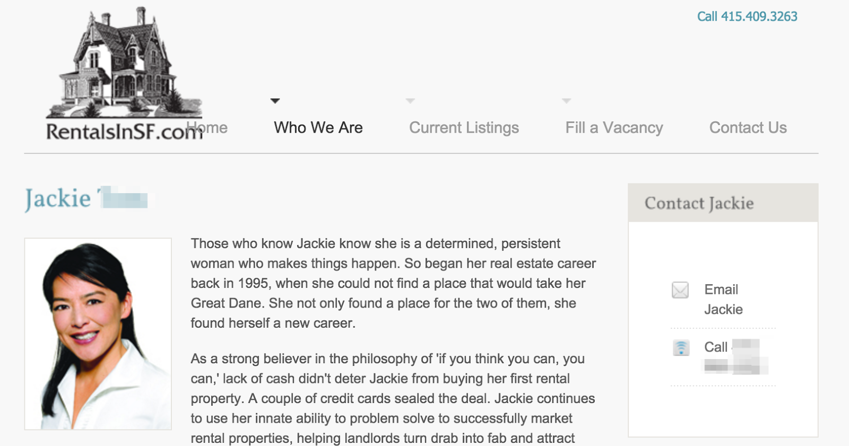Click the phone call icon
The width and height of the screenshot is (849, 446).
681,348
